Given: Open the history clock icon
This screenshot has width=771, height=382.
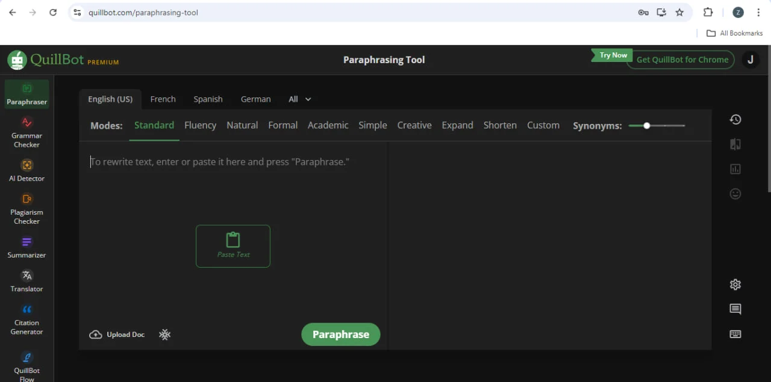Looking at the screenshot, I should click(735, 119).
